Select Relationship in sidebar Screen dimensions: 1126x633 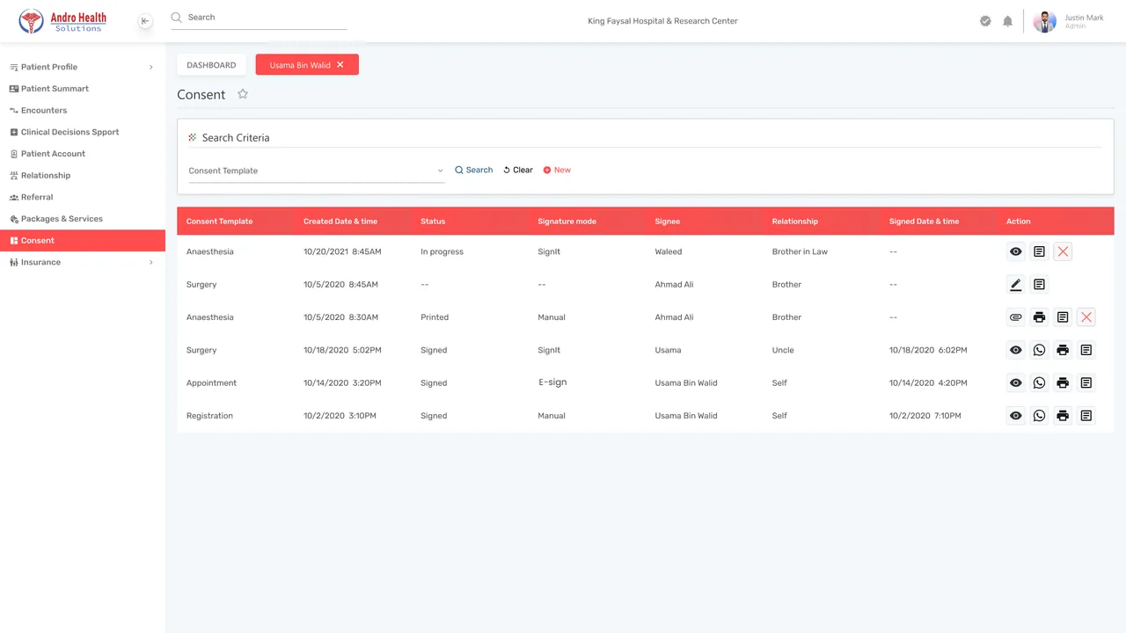click(x=83, y=176)
